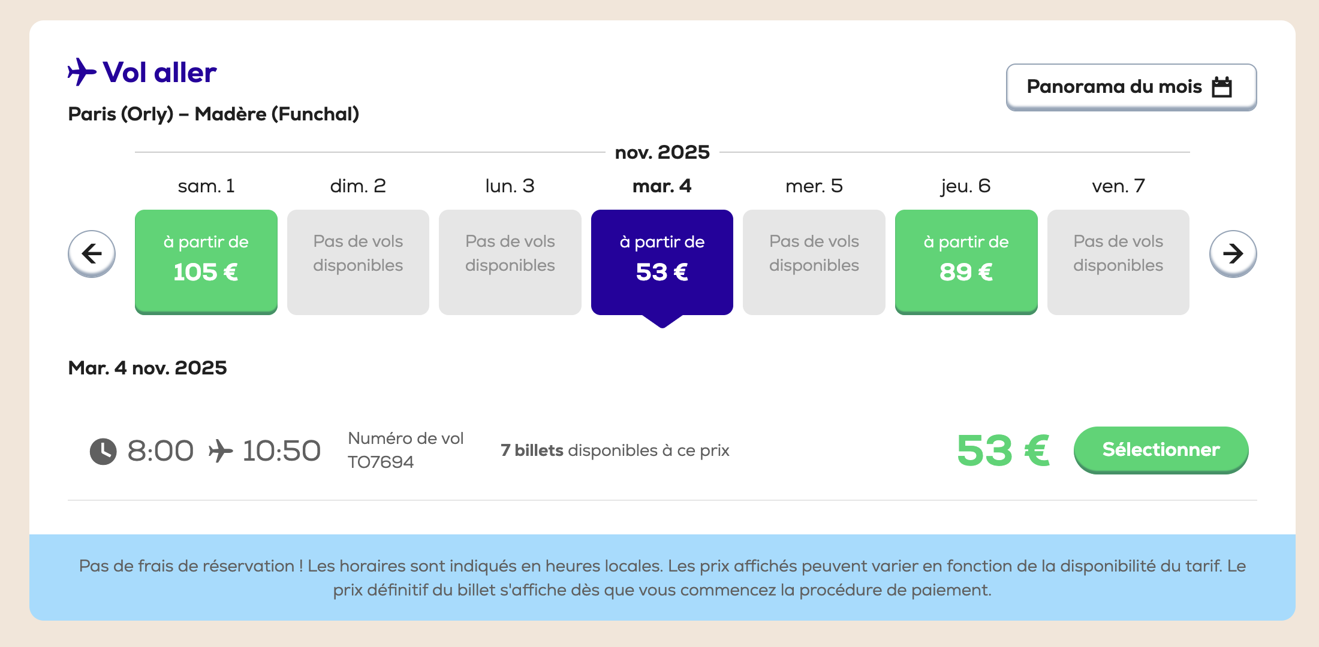Click the previous week left arrow
This screenshot has width=1319, height=647.
pyautogui.click(x=92, y=253)
